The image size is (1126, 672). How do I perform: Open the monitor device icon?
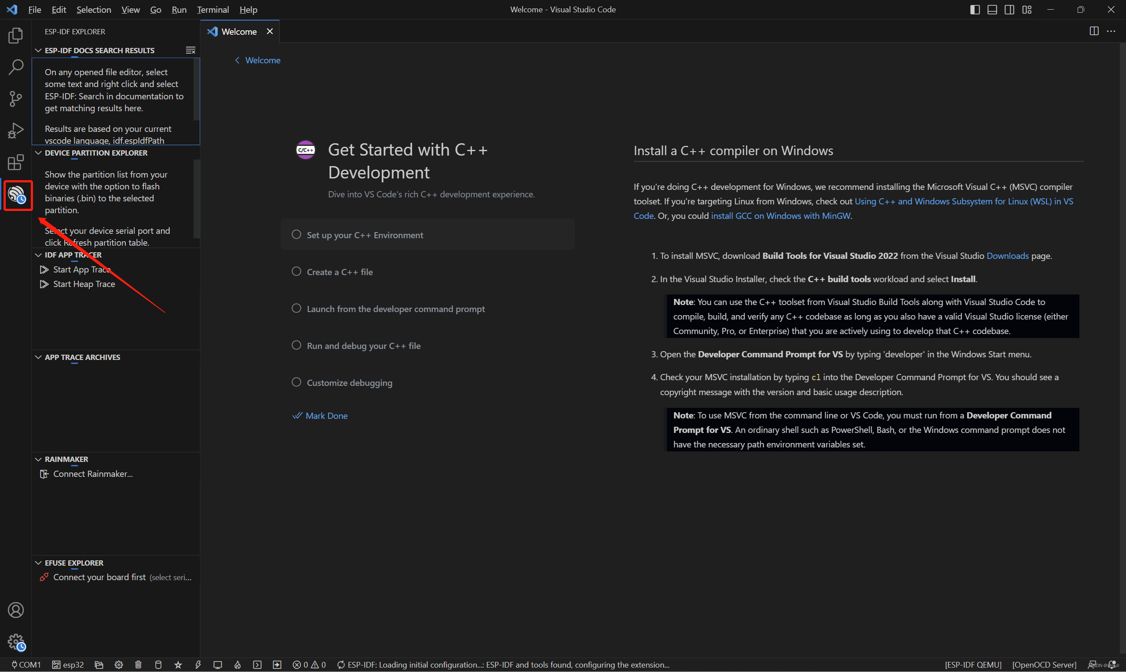(217, 665)
